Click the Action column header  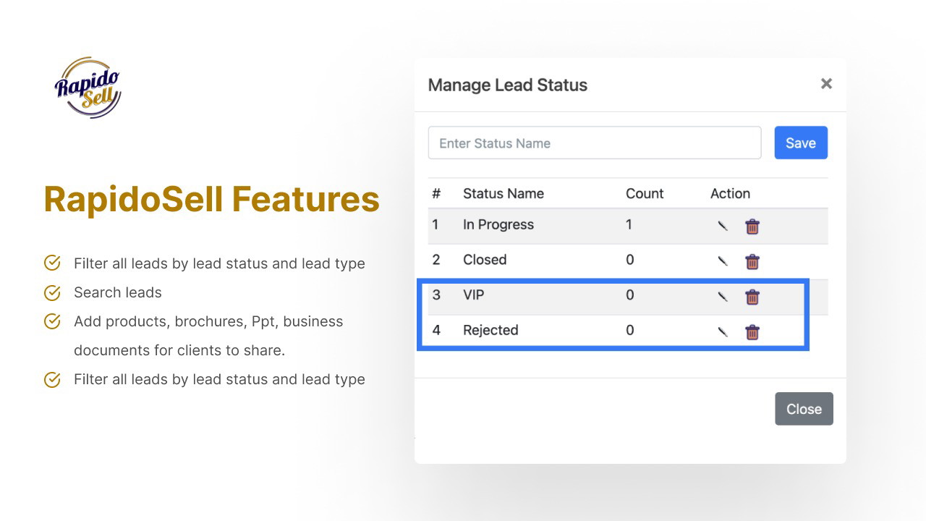(730, 193)
